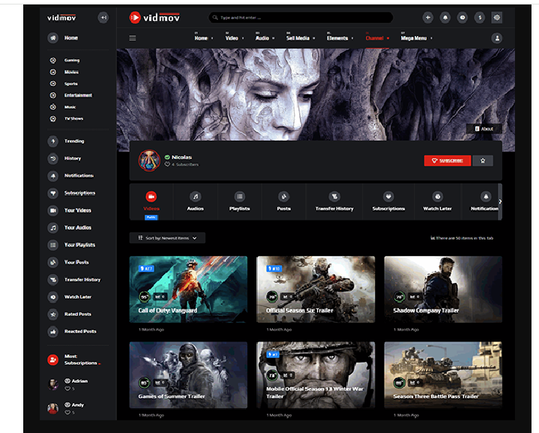Image resolution: width=539 pixels, height=433 pixels.
Task: Open the user profile icon
Action: (x=497, y=38)
